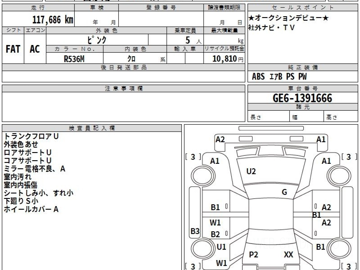Click the 譲渡書類期限 header

(224, 8)
